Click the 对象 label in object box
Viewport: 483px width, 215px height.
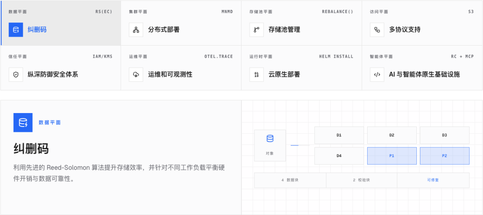coord(270,153)
